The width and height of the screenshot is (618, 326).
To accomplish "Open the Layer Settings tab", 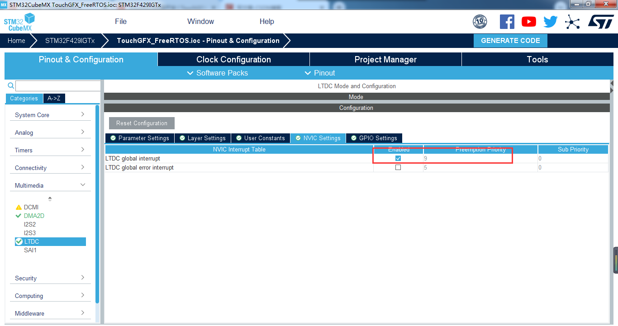I will [203, 138].
